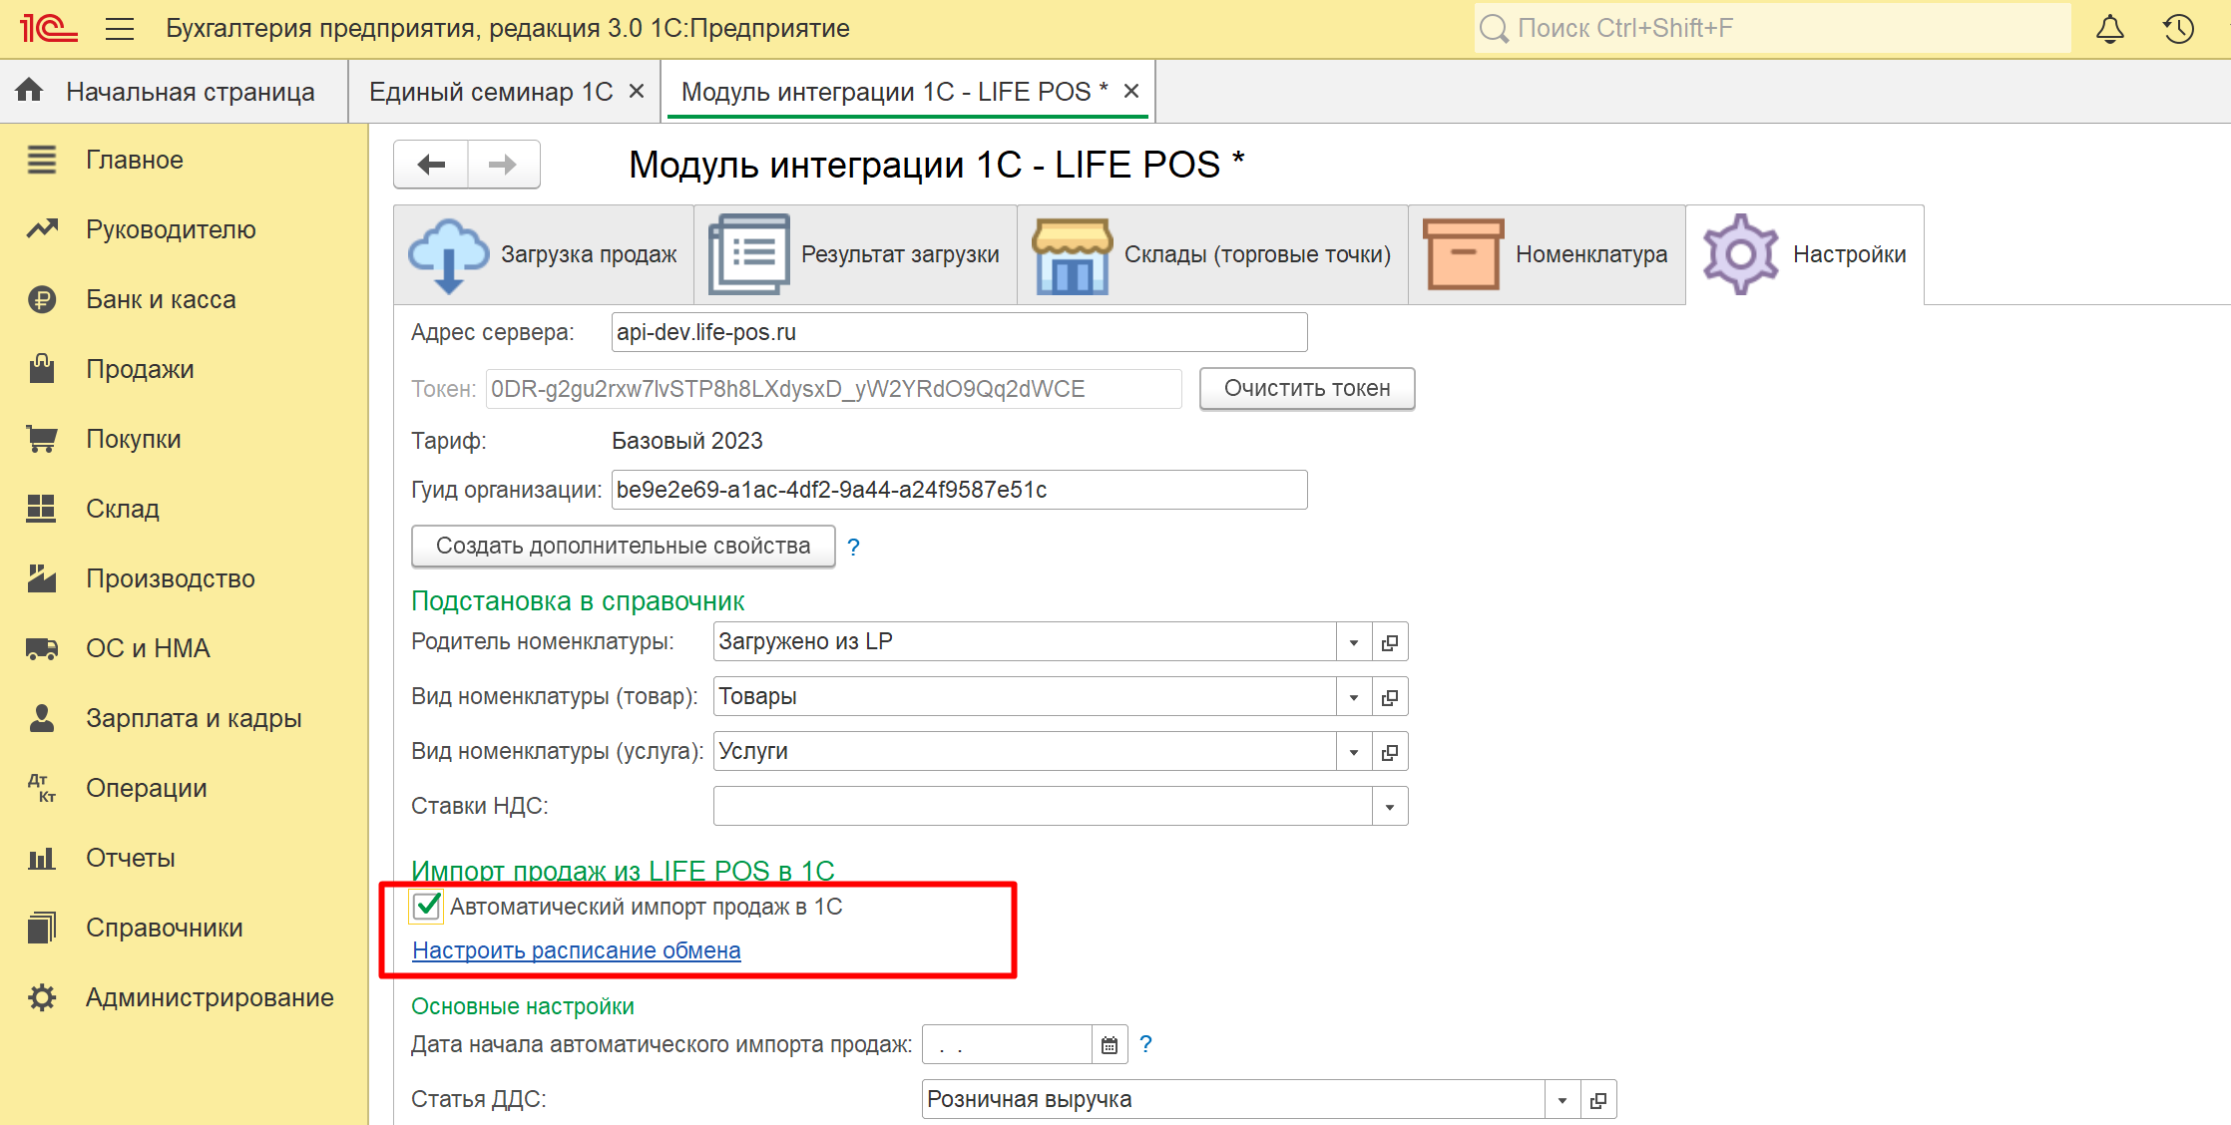The height and width of the screenshot is (1125, 2231).
Task: Go back with the left arrow
Action: pyautogui.click(x=431, y=165)
